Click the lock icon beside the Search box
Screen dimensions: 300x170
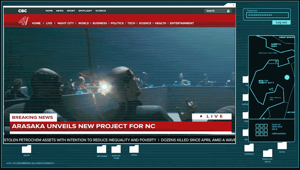[x=228, y=11]
